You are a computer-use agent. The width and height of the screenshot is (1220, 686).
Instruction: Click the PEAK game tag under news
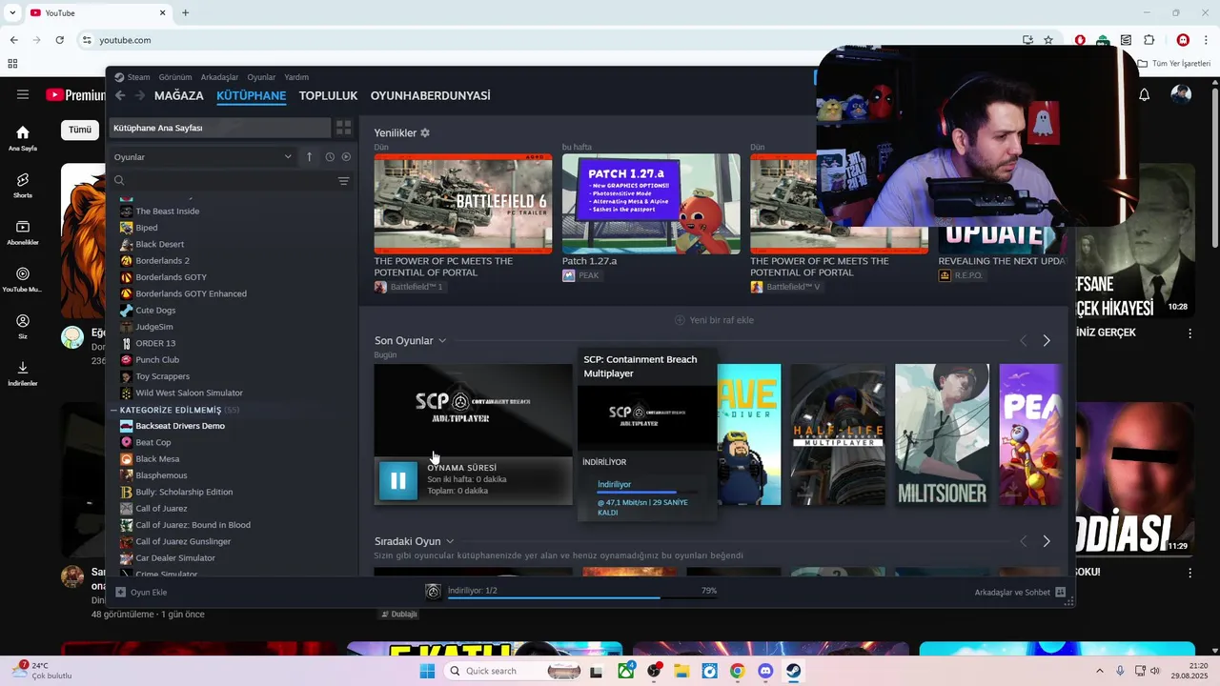[x=581, y=275]
